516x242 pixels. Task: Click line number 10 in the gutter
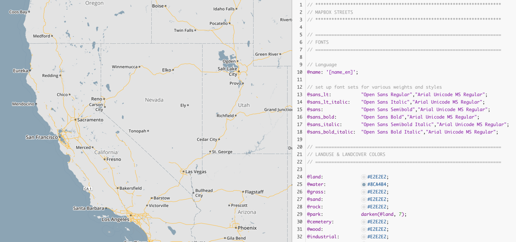point(300,72)
